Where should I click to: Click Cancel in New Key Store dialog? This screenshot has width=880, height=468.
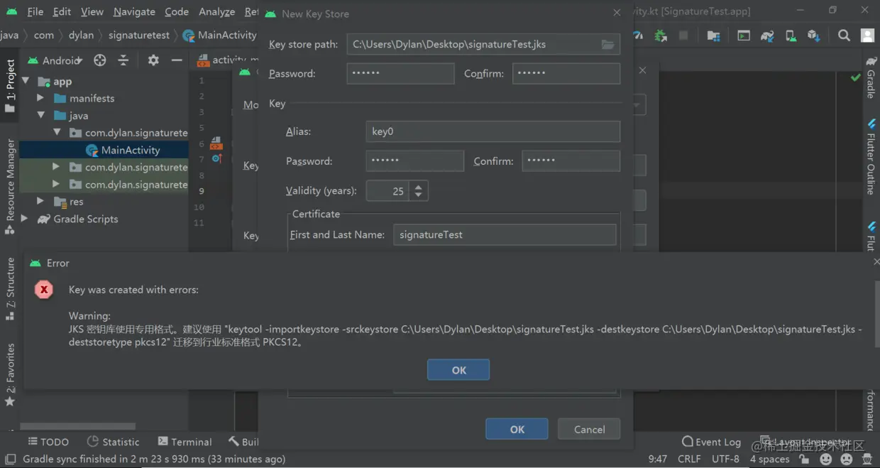[589, 429]
